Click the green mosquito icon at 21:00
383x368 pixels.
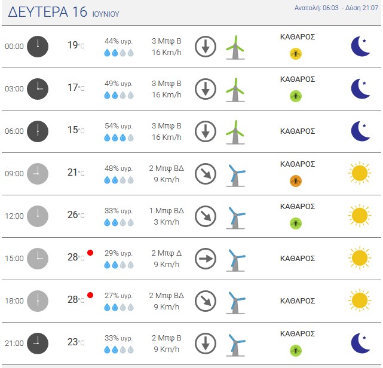296,351
